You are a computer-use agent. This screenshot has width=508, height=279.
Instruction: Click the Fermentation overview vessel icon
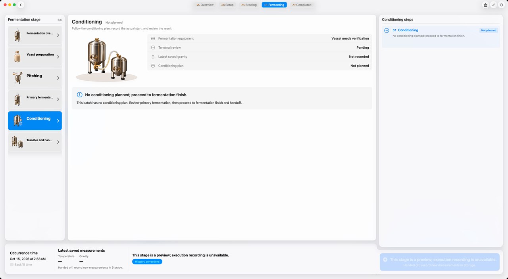(17, 35)
